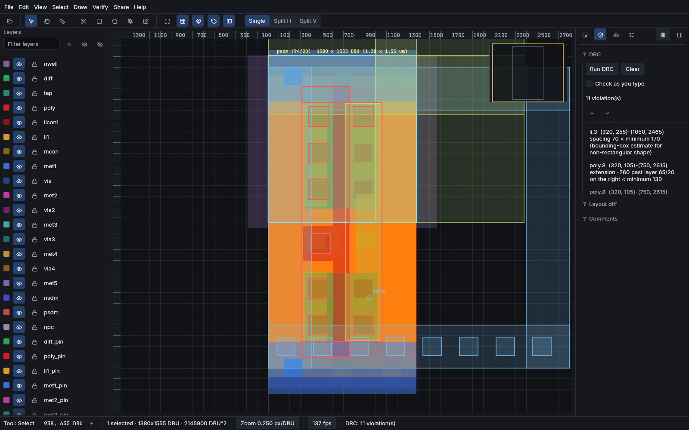Switch to Split V view
The width and height of the screenshot is (689, 430).
[308, 21]
